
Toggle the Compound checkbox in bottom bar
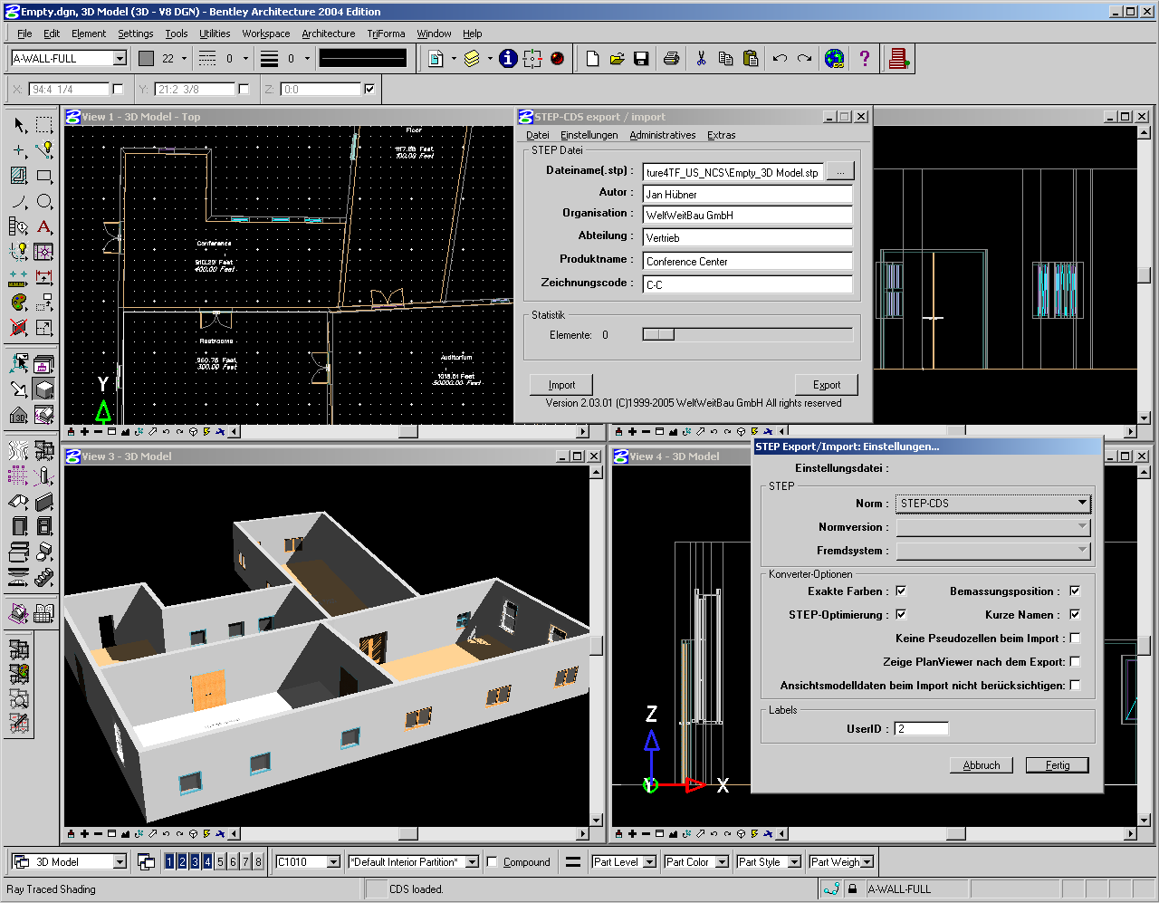click(x=492, y=861)
